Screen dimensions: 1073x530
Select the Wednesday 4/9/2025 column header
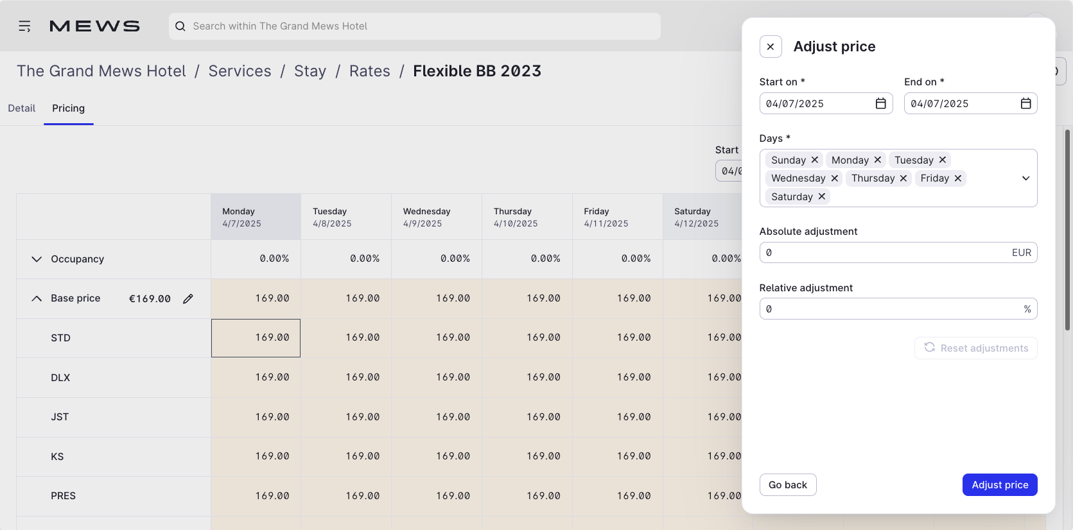(437, 217)
